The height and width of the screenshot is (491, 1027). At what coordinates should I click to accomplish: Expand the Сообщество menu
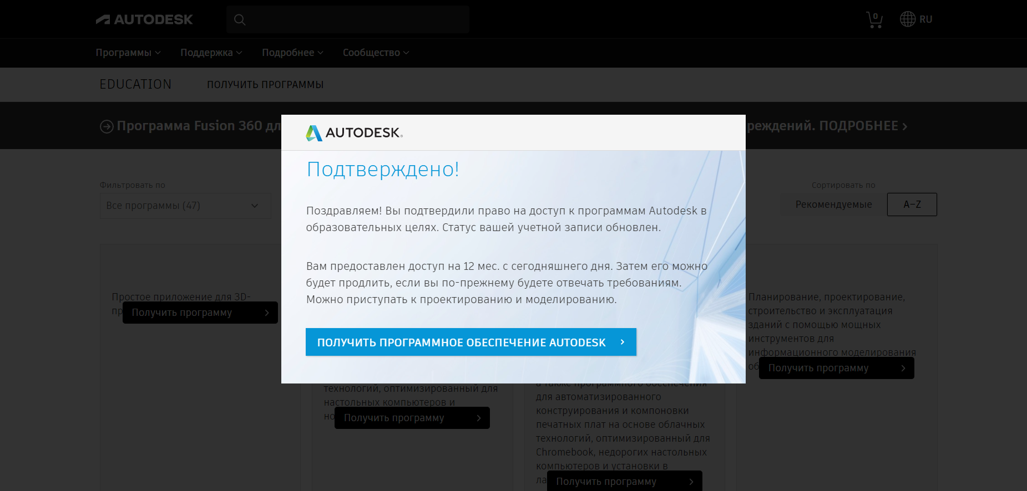(x=376, y=53)
